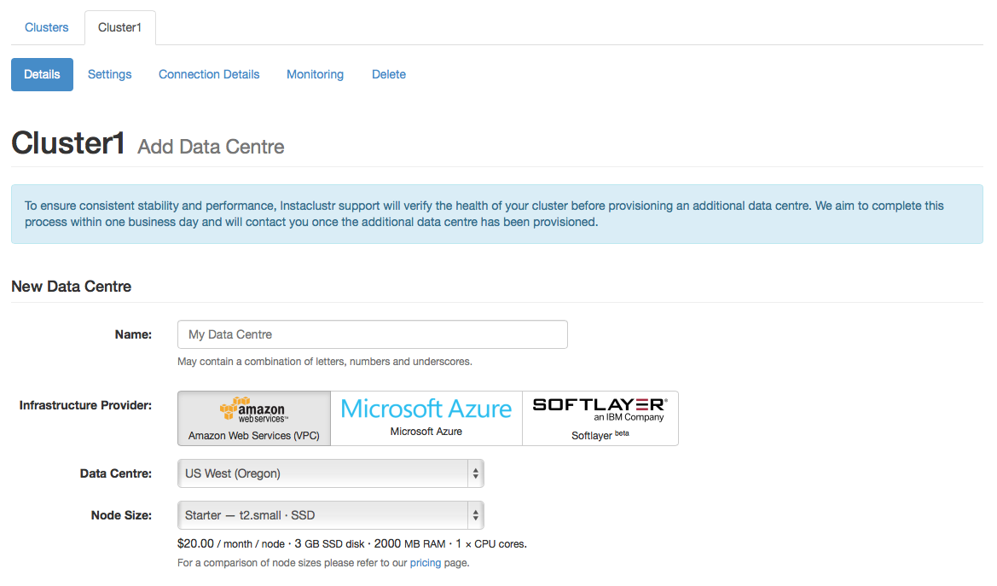This screenshot has height=586, width=997.
Task: Click the 'Data Centre:' field label
Action: click(x=116, y=473)
